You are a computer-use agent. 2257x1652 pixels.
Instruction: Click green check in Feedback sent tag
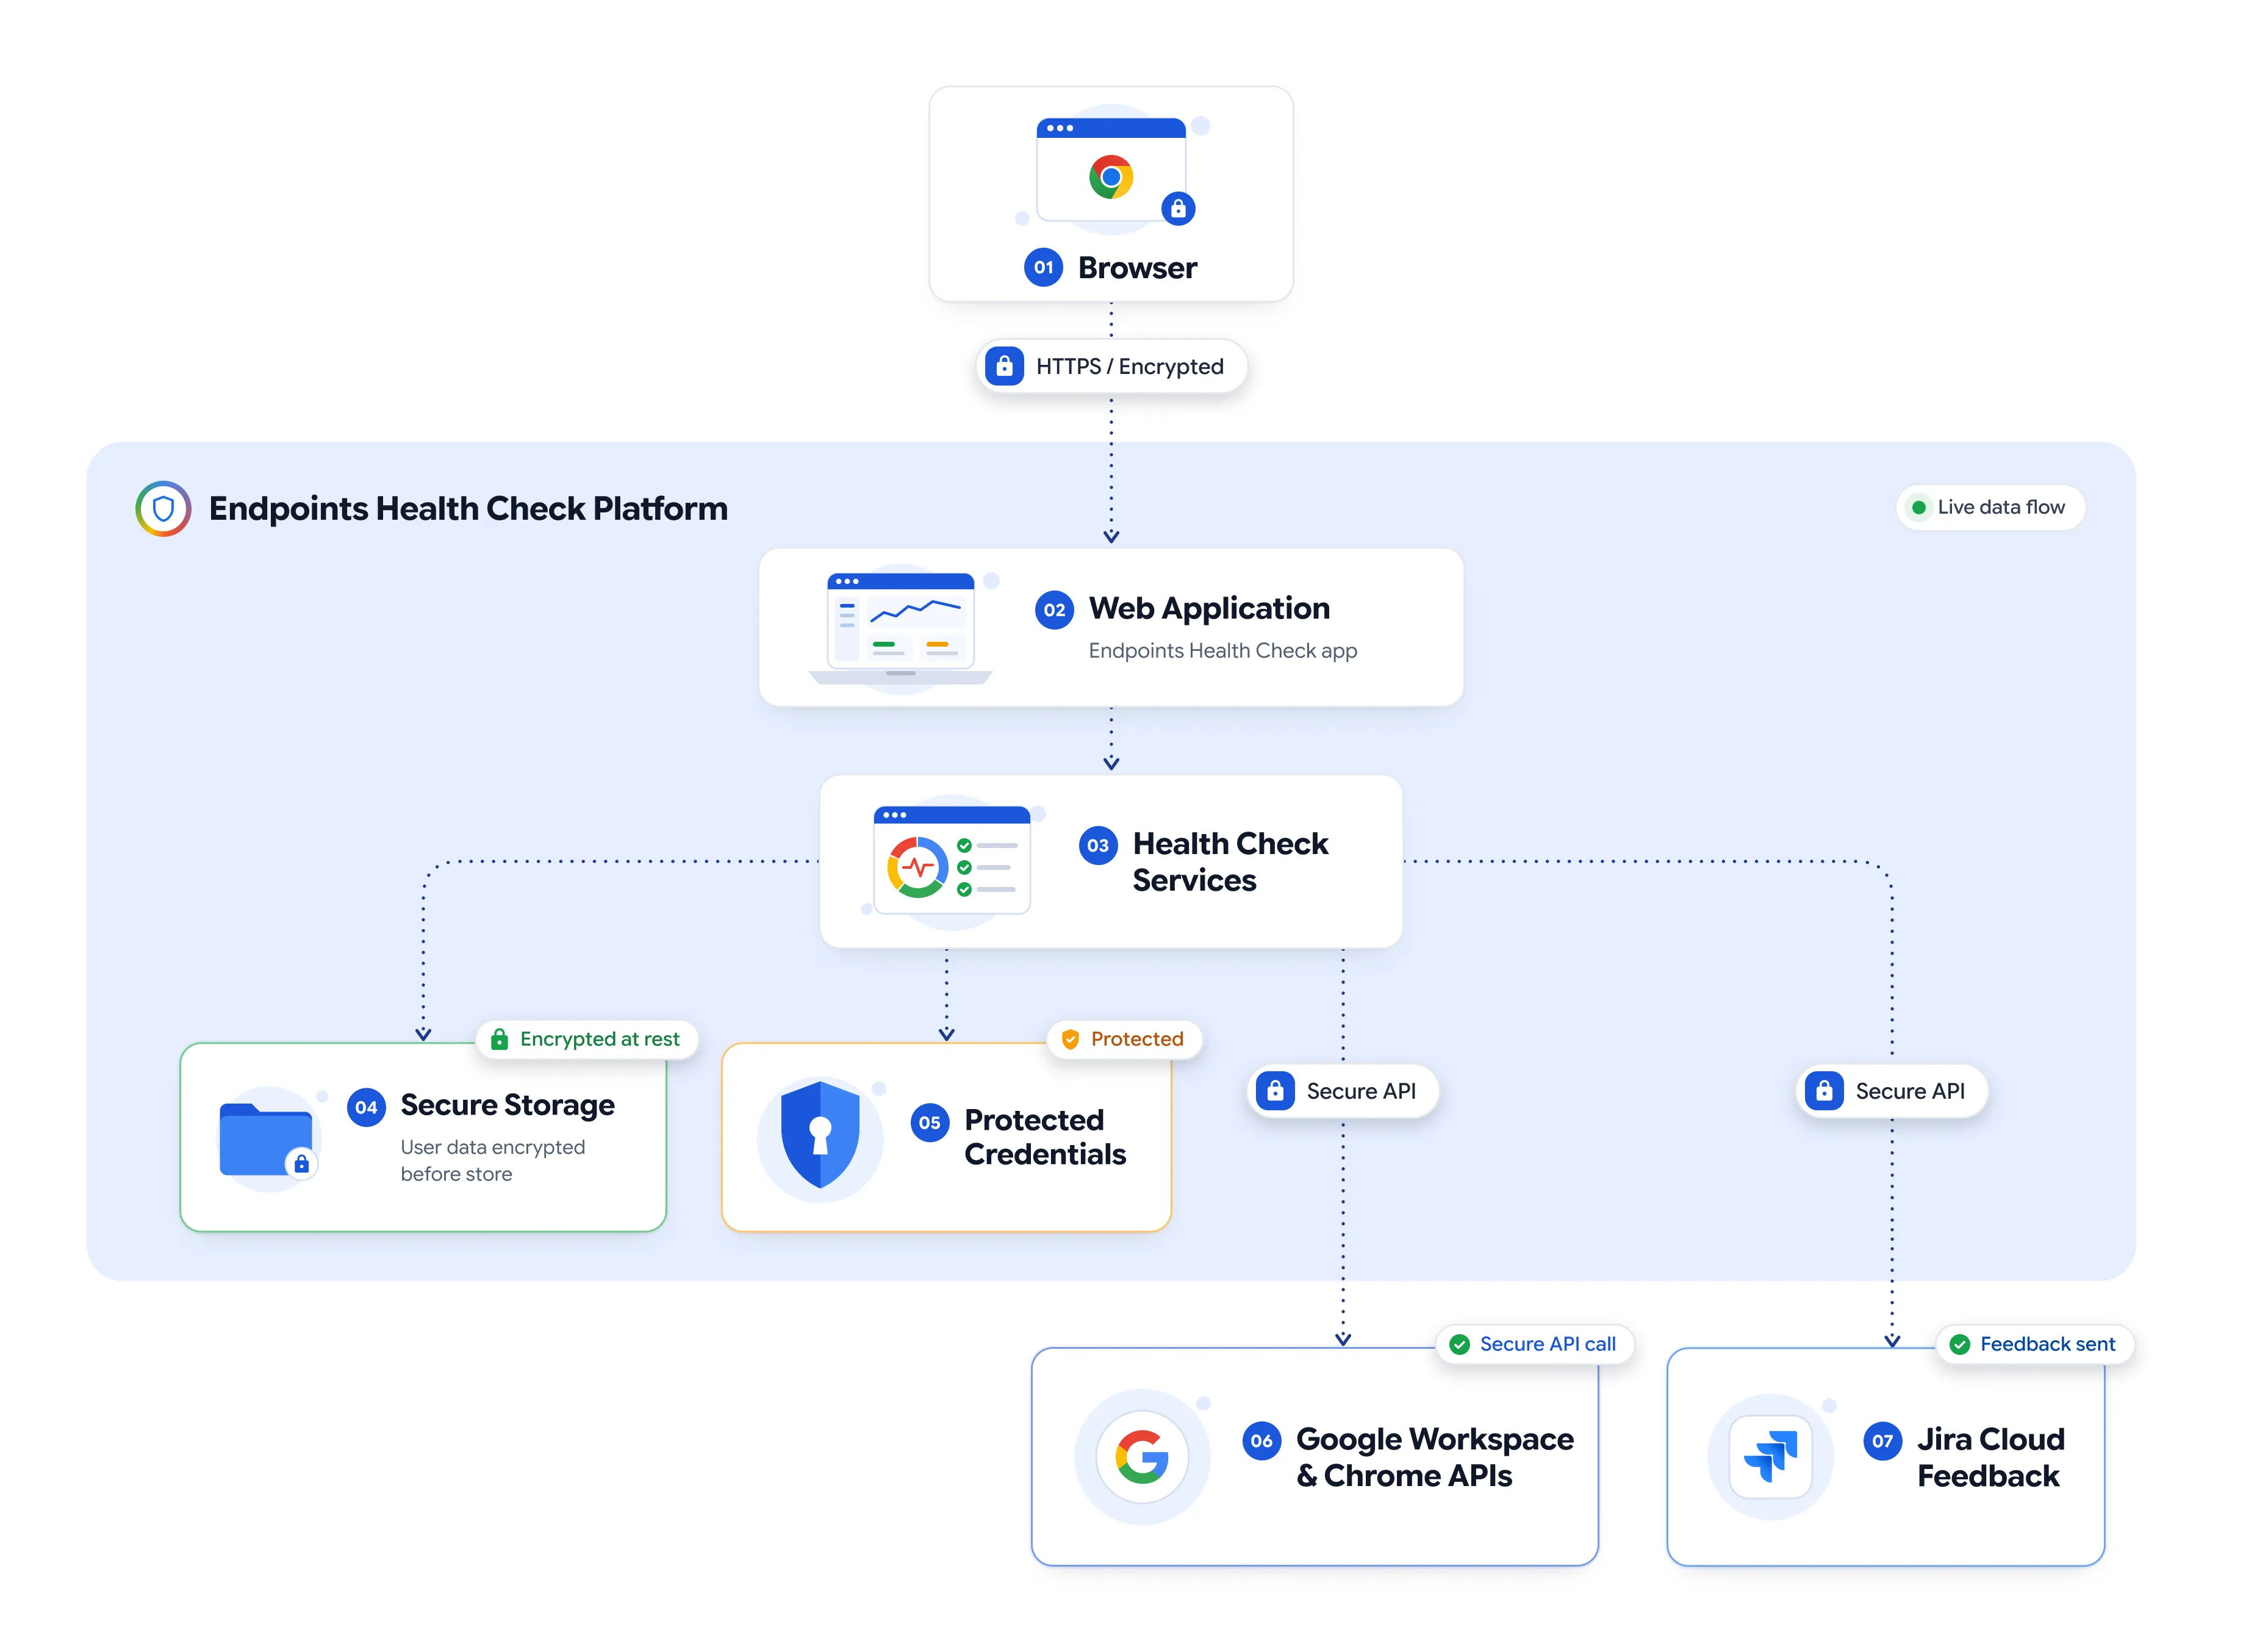click(1959, 1345)
